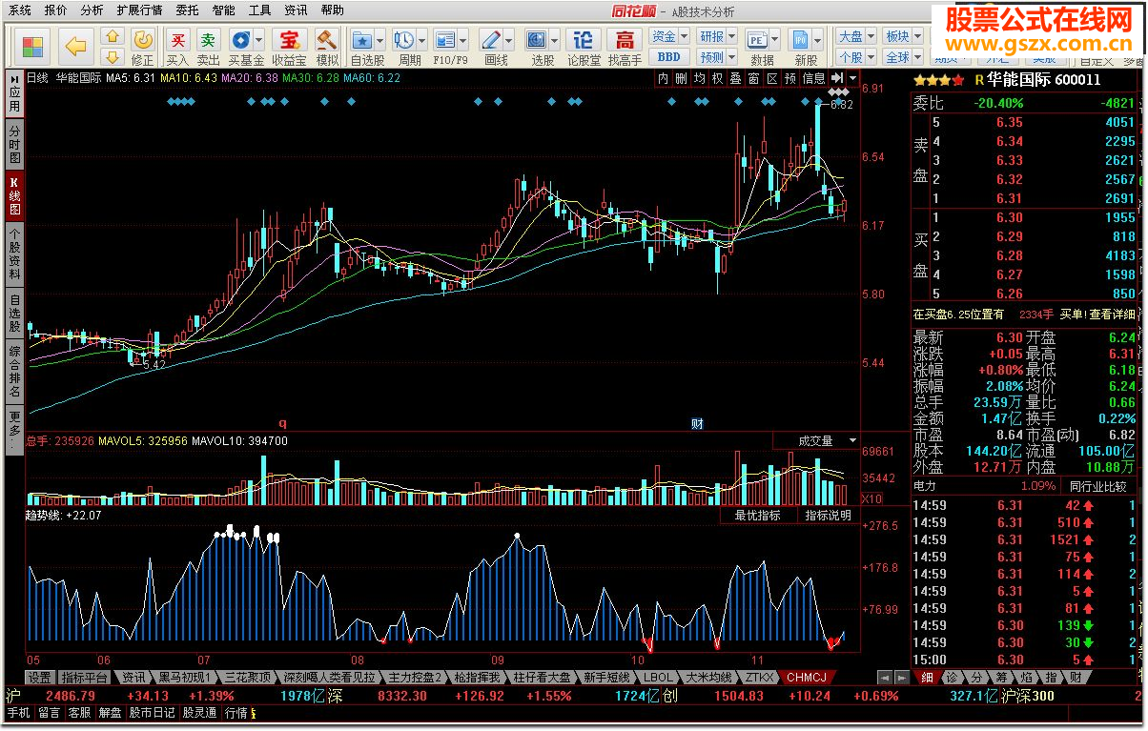
Task: Open the 智能 menu
Action: (x=224, y=10)
